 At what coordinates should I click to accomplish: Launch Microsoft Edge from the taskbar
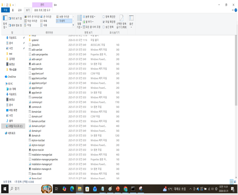pyautogui.click(x=72, y=189)
